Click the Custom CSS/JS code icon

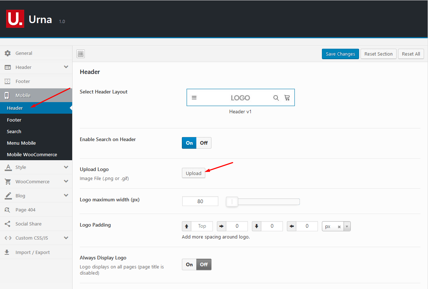(8, 238)
